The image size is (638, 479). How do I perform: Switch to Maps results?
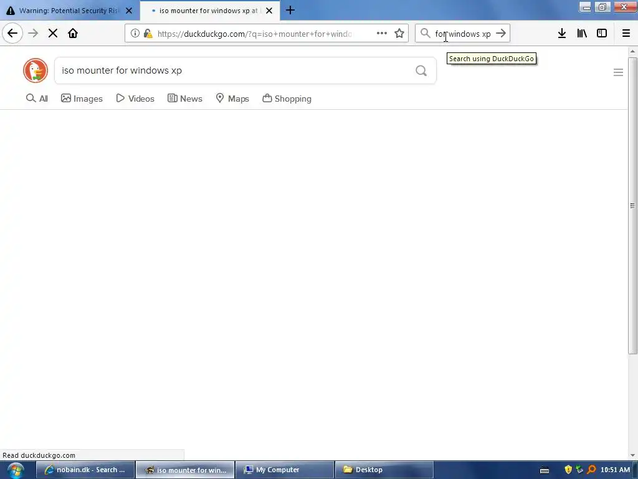coord(232,99)
